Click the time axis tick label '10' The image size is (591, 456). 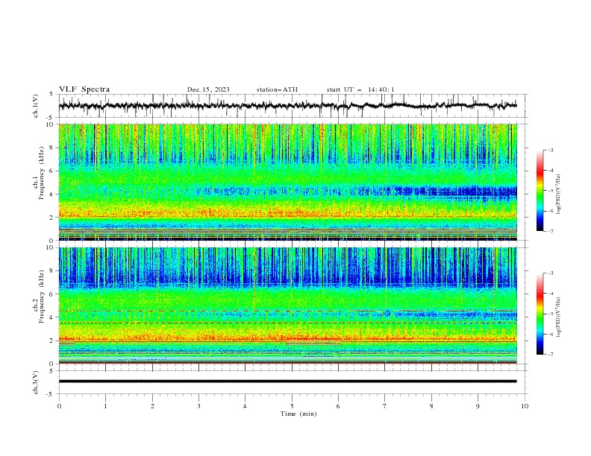[525, 406]
